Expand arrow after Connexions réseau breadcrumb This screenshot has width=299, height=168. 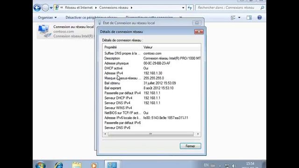(131, 8)
